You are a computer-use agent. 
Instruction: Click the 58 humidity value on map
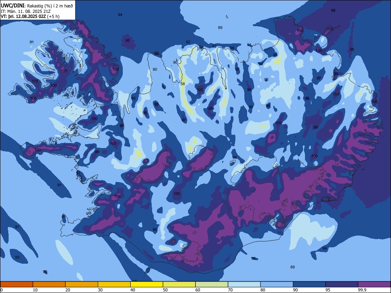[x=183, y=84]
